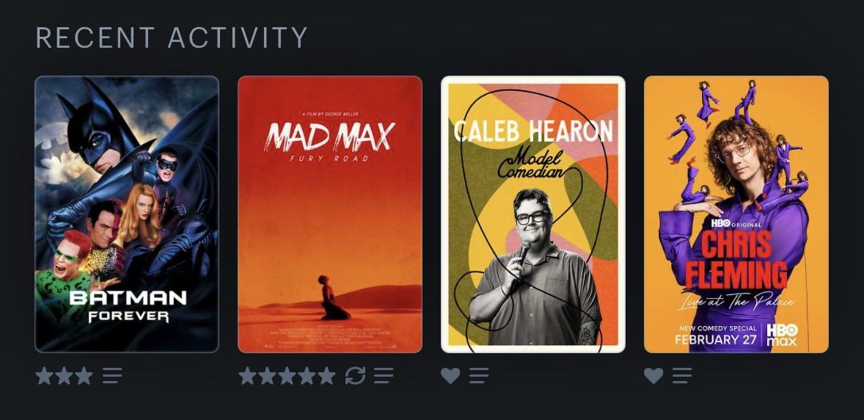Click the first star under Batman Forever
Viewport: 864px width, 420px height.
(44, 376)
